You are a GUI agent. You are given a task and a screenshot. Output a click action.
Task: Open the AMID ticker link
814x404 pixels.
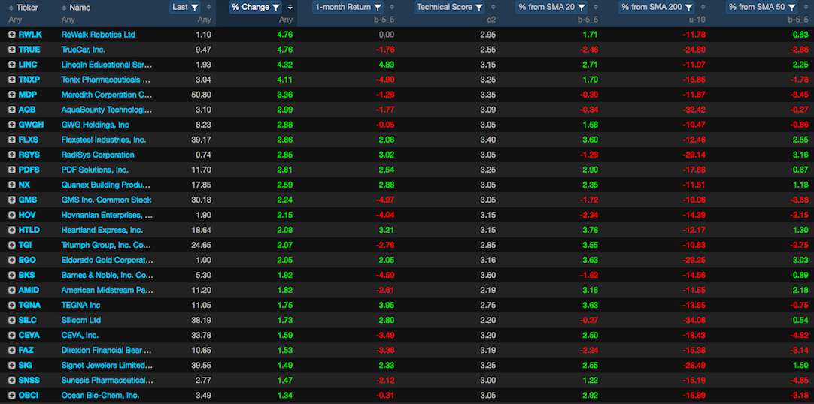click(x=29, y=290)
